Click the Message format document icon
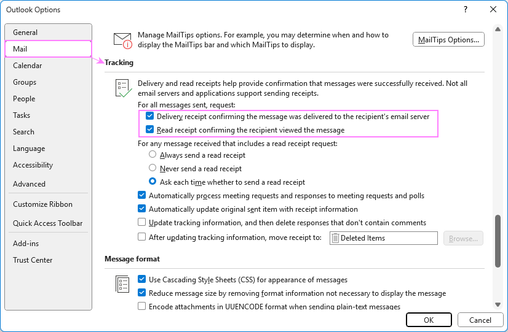Image resolution: width=508 pixels, height=332 pixels. click(122, 284)
